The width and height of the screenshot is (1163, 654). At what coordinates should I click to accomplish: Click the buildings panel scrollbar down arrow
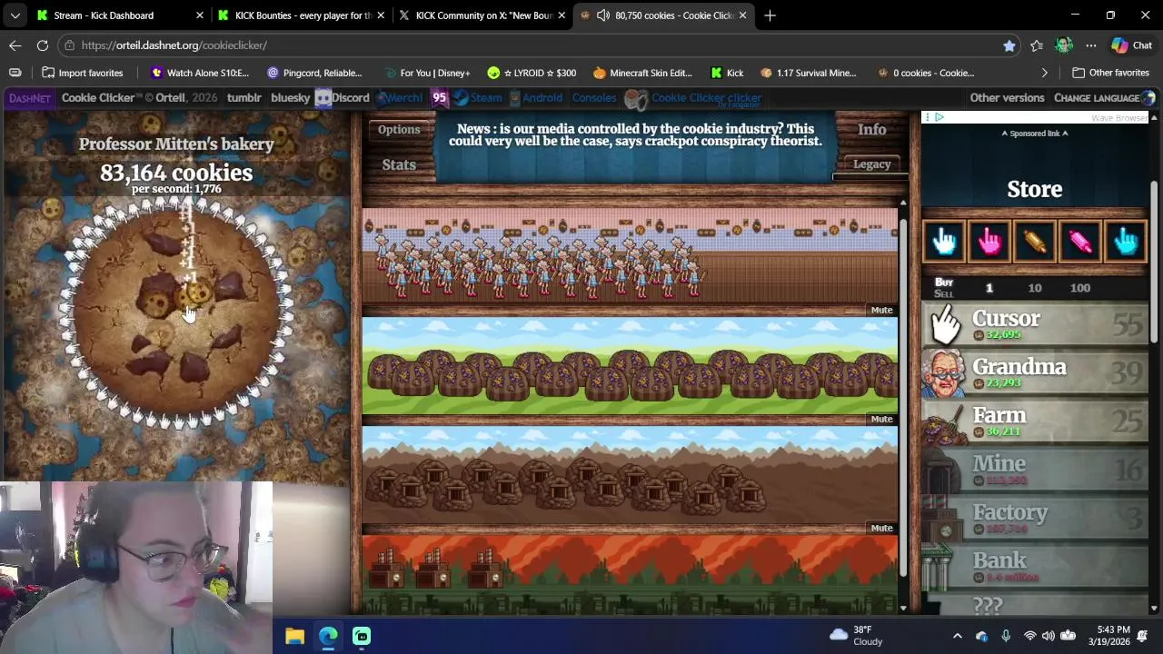click(x=903, y=608)
